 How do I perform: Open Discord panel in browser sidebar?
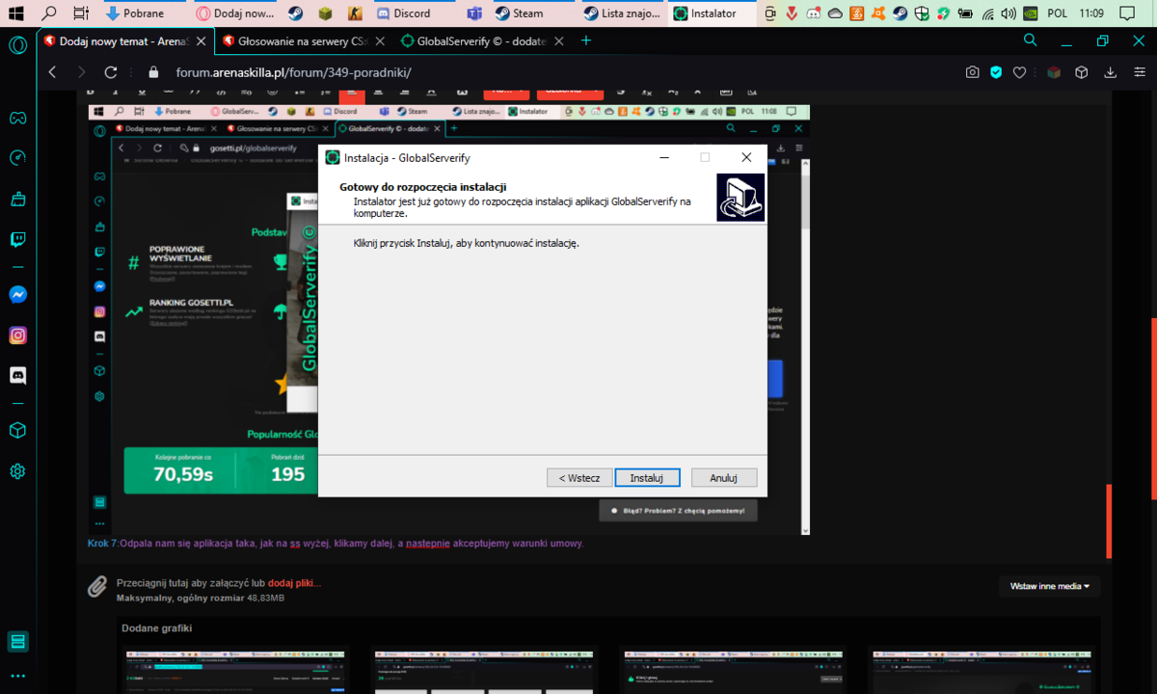[x=17, y=375]
